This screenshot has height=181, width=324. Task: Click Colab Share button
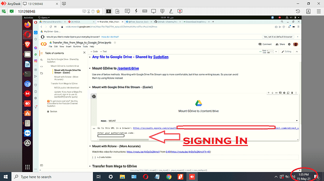280,44
